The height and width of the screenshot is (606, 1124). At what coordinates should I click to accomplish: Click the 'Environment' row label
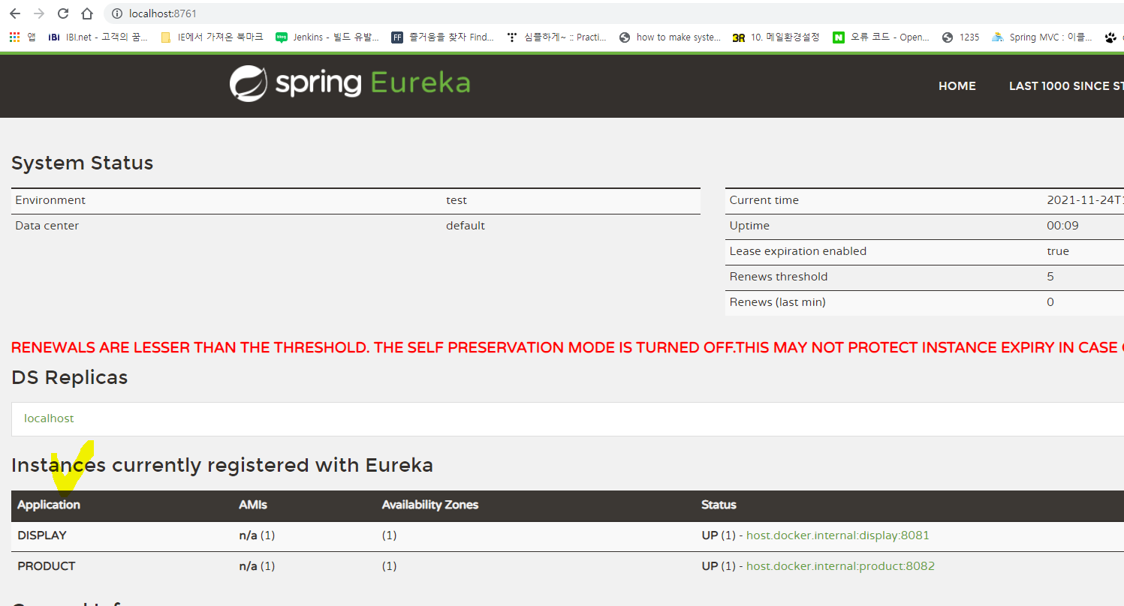point(50,200)
